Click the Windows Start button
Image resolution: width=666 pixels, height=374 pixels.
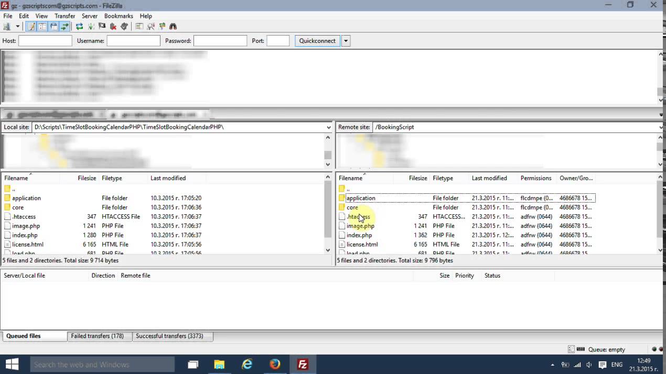click(12, 364)
